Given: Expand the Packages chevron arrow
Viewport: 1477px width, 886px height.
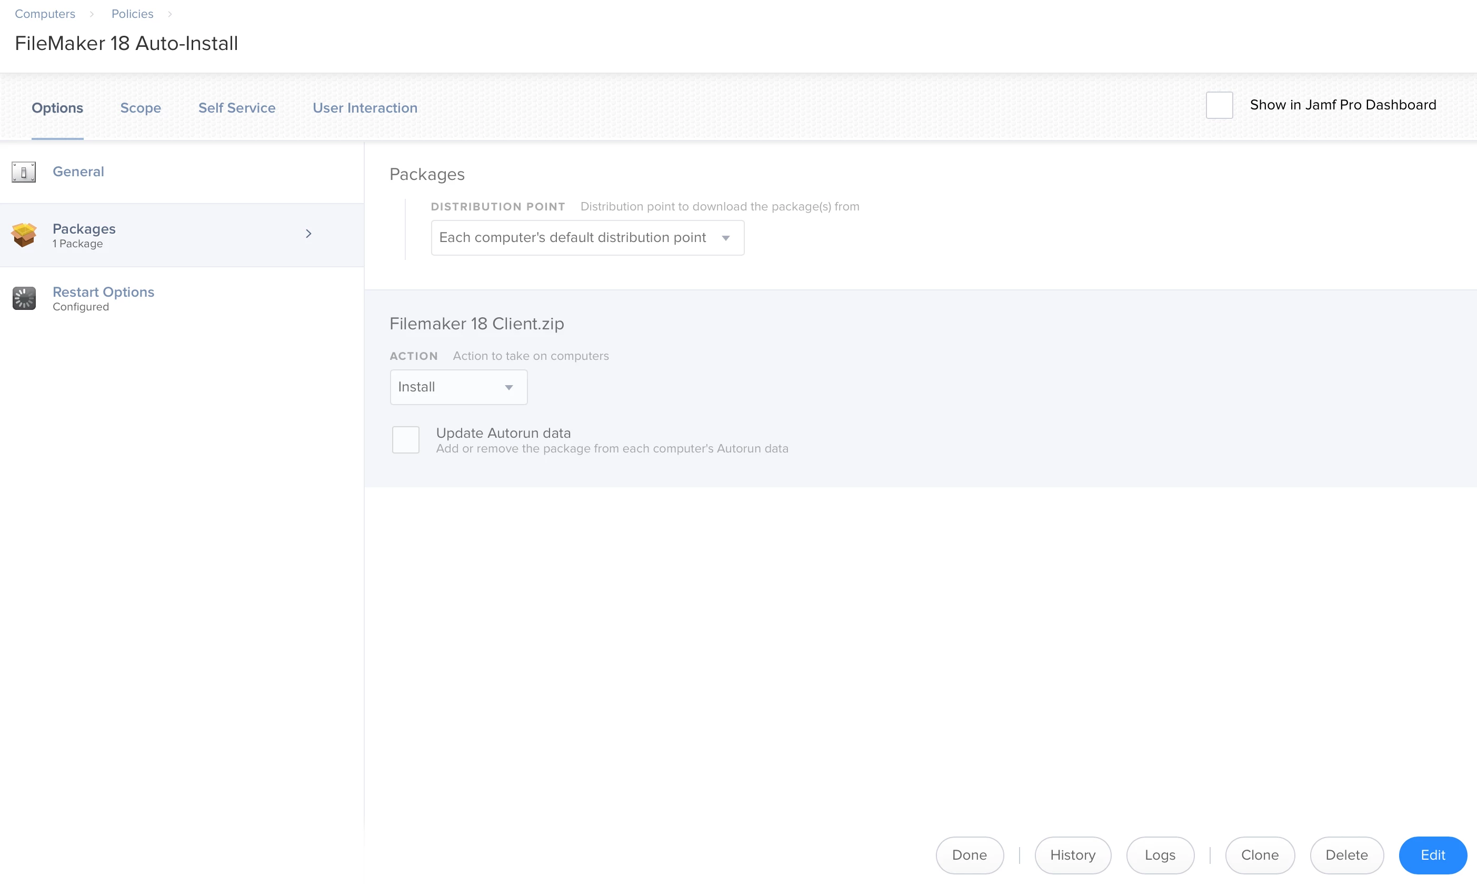Looking at the screenshot, I should (308, 234).
